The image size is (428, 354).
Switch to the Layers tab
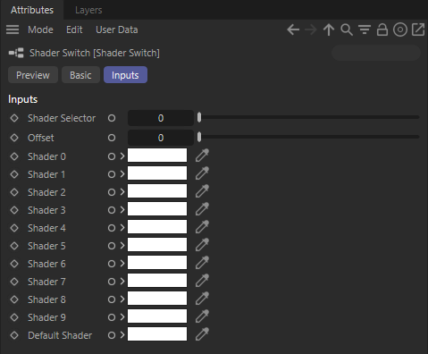tap(88, 10)
